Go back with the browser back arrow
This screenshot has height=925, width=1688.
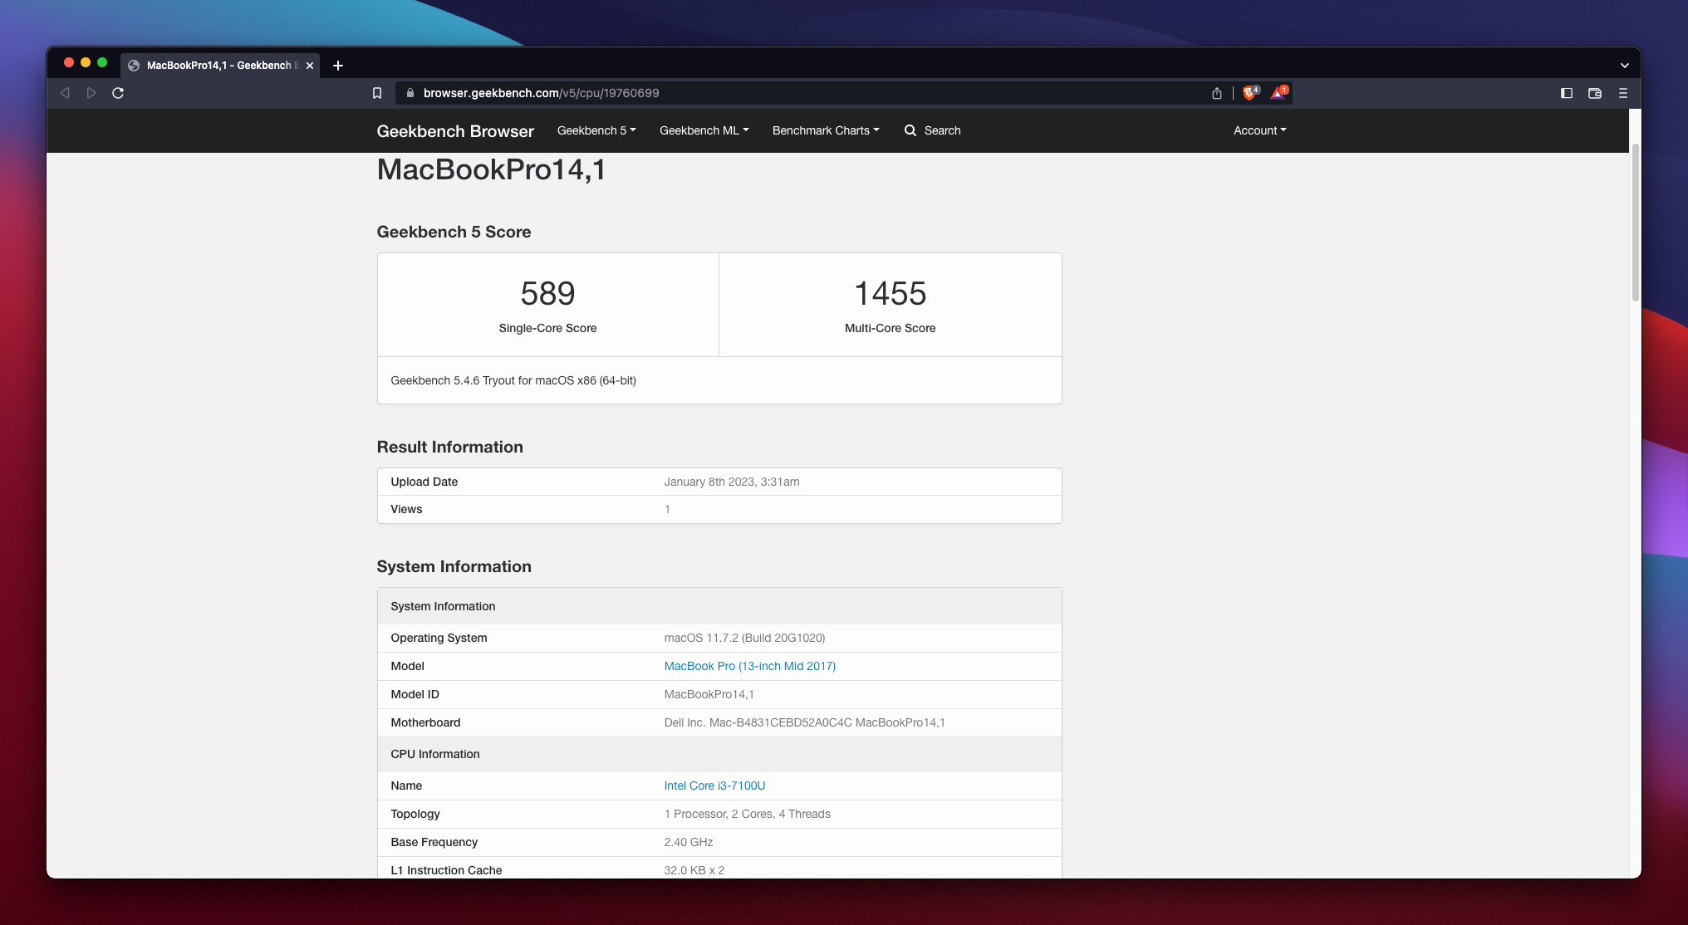pyautogui.click(x=65, y=93)
